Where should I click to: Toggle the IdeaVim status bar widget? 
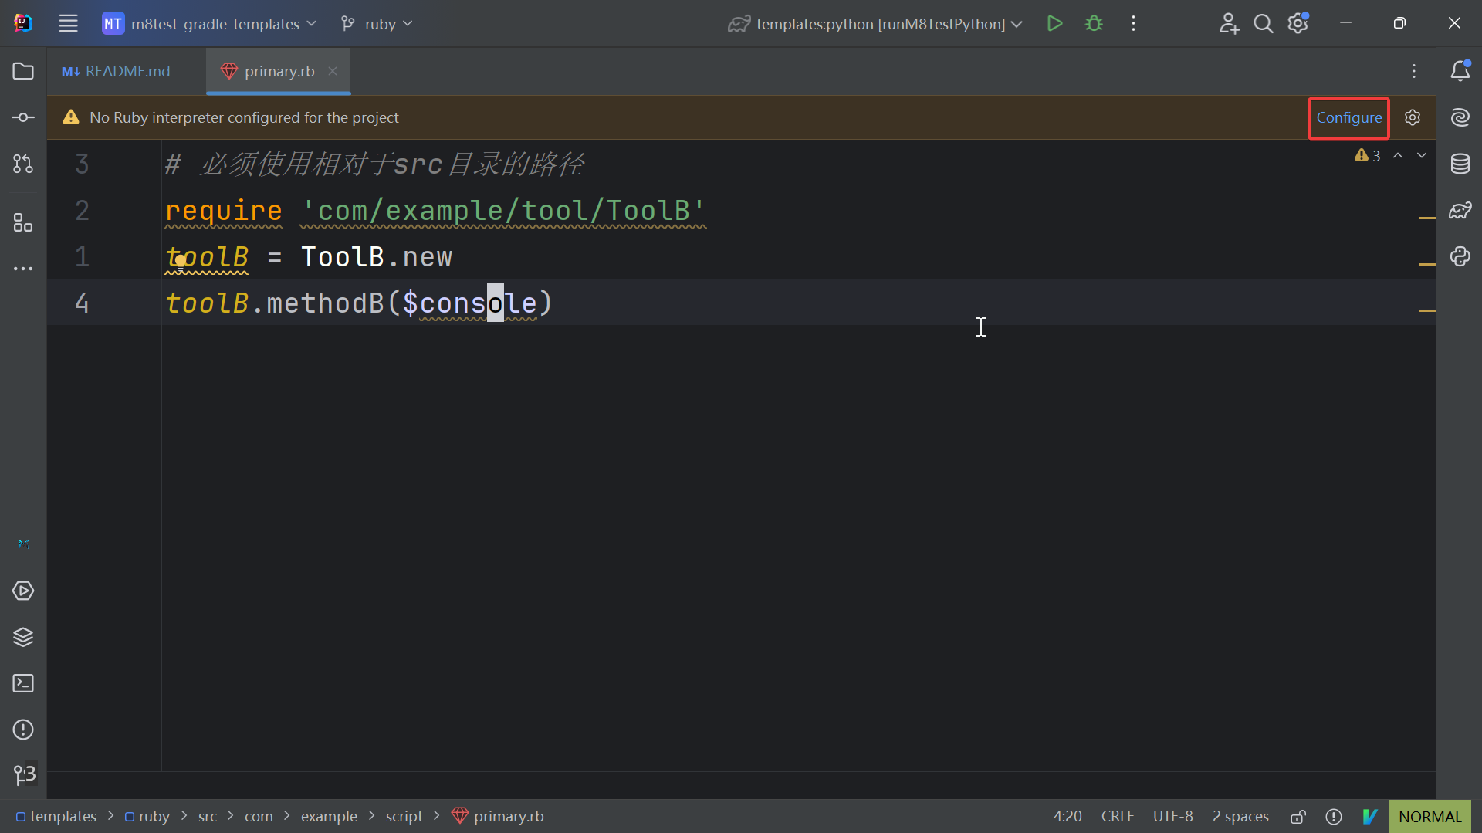[1370, 816]
